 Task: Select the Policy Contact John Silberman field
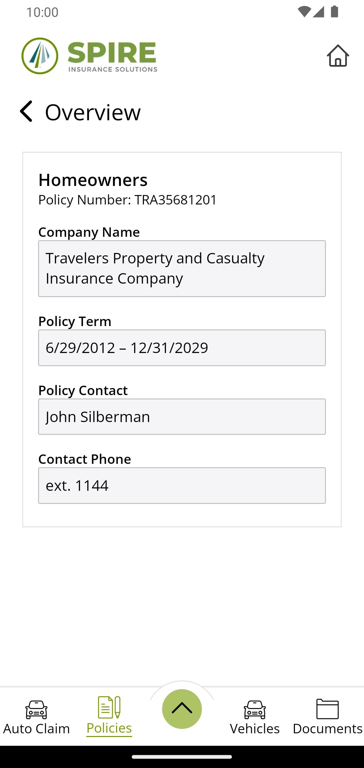pyautogui.click(x=182, y=417)
